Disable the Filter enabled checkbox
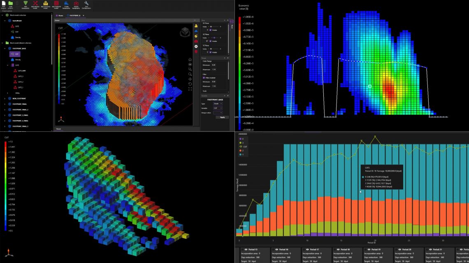The height and width of the screenshot is (263, 469). [x=204, y=78]
